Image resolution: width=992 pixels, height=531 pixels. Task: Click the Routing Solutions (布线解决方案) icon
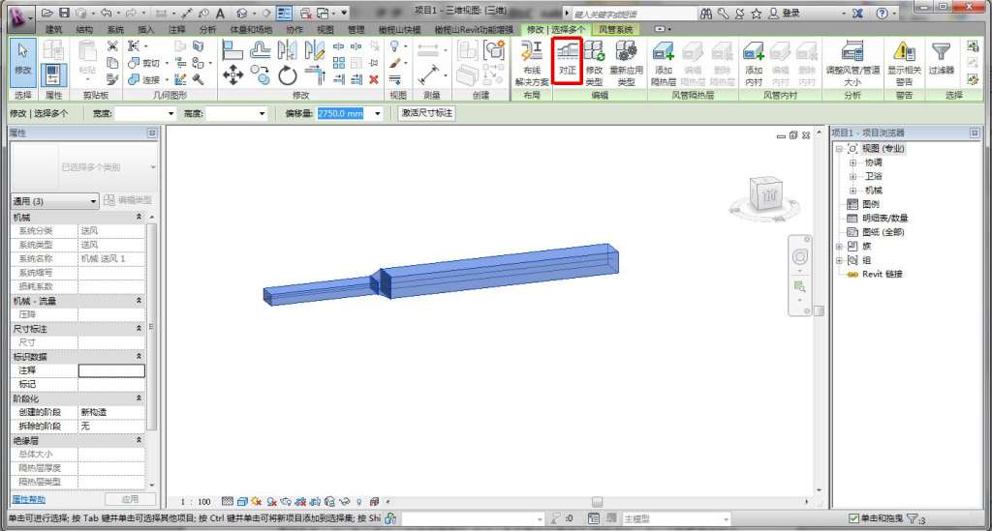[532, 63]
